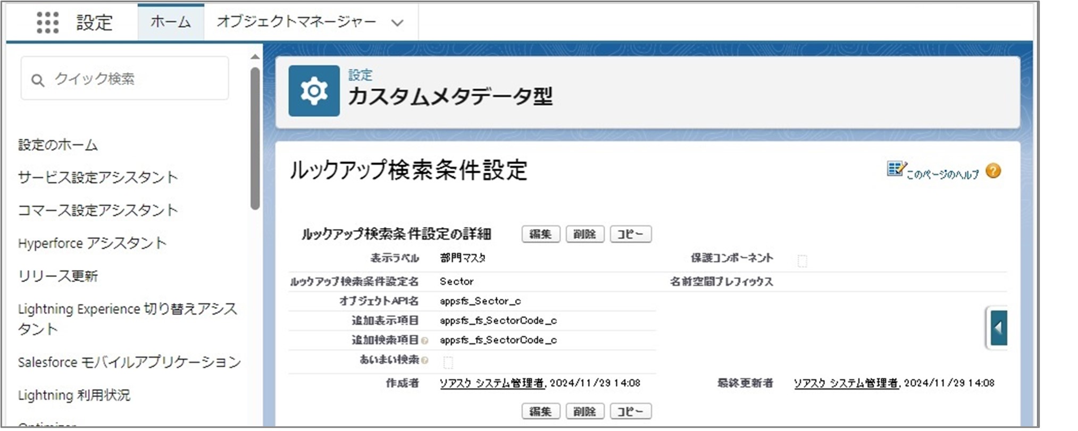Open the 最終更新者 ソアスク システム管理者 link
Screen dimensions: 1078x431
coord(846,383)
